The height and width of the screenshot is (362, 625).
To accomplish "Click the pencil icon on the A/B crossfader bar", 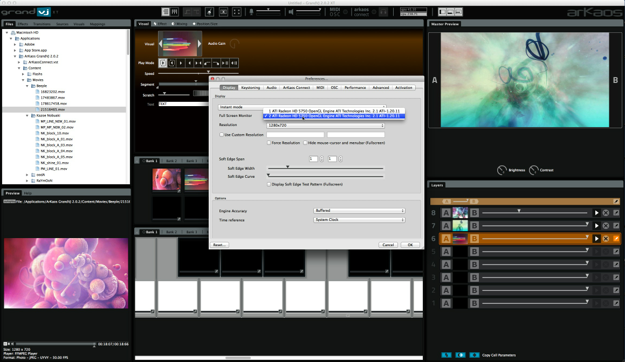I will coord(616,201).
